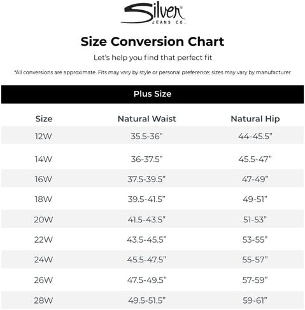Click the Size column header

(x=44, y=119)
